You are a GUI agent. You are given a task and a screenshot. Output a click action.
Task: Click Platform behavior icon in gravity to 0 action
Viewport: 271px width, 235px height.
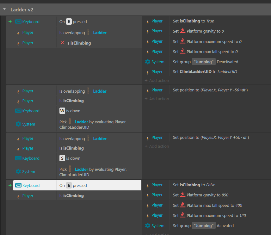(183, 31)
